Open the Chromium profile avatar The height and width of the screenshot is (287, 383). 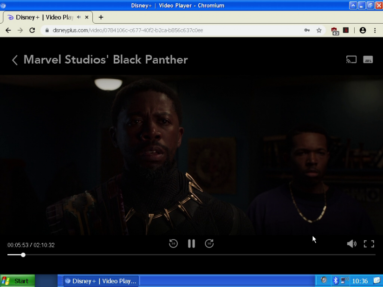[363, 30]
